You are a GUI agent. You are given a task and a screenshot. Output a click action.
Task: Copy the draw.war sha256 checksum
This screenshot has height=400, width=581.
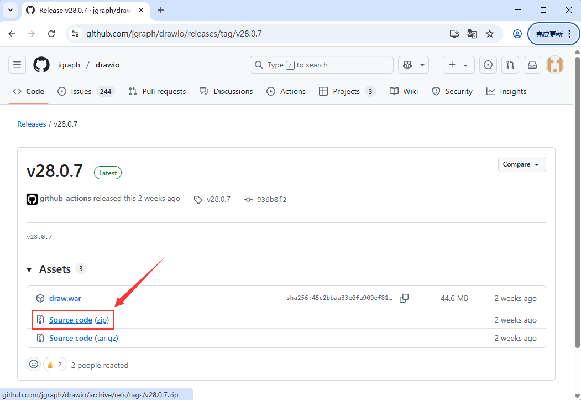click(404, 298)
